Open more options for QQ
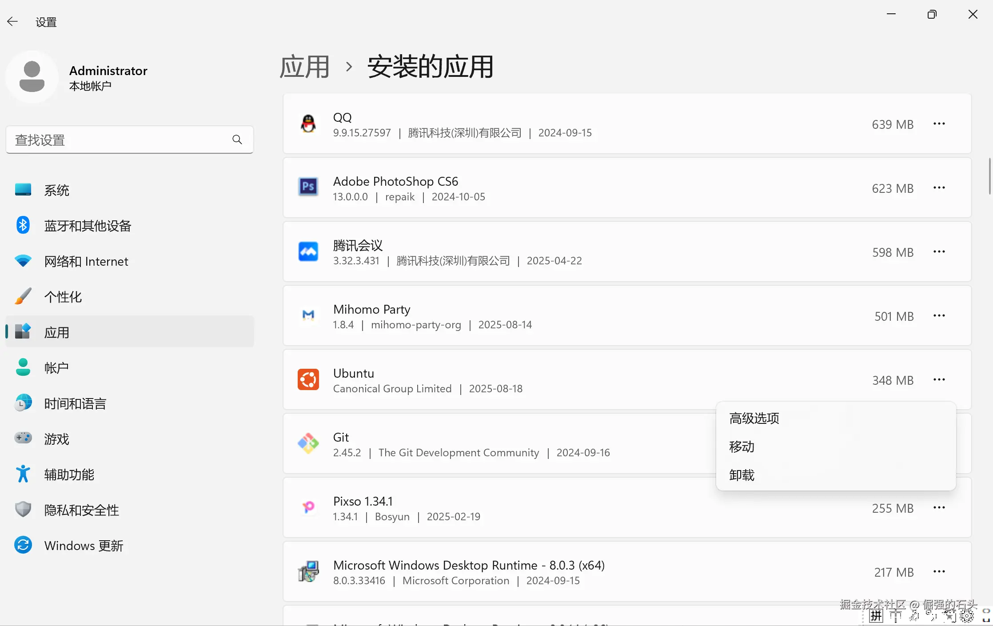 [x=939, y=124]
